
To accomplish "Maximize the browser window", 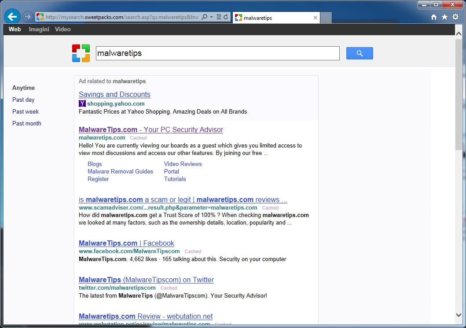I will pyautogui.click(x=436, y=5).
